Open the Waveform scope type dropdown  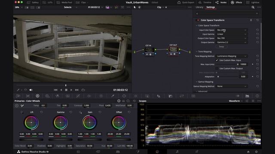pyautogui.click(x=235, y=101)
